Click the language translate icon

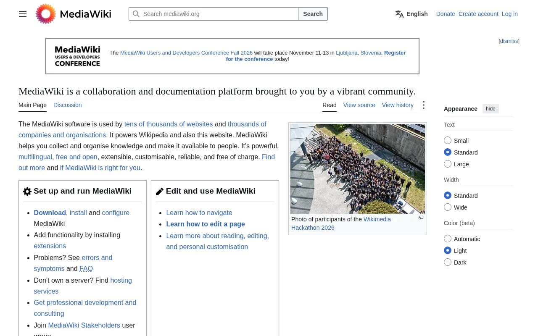[399, 14]
